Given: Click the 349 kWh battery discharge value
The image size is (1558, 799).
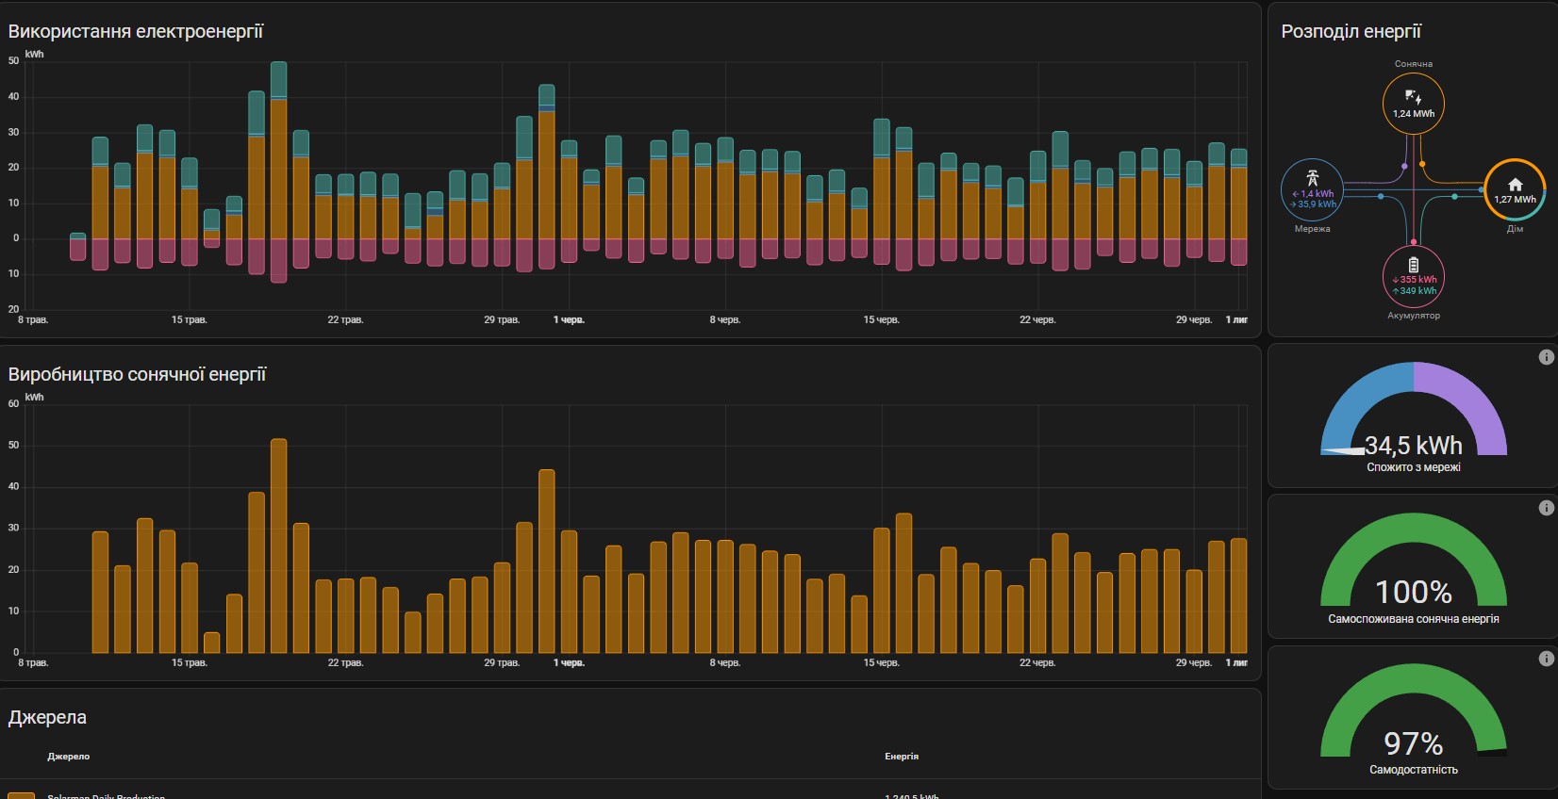Looking at the screenshot, I should 1415,291.
